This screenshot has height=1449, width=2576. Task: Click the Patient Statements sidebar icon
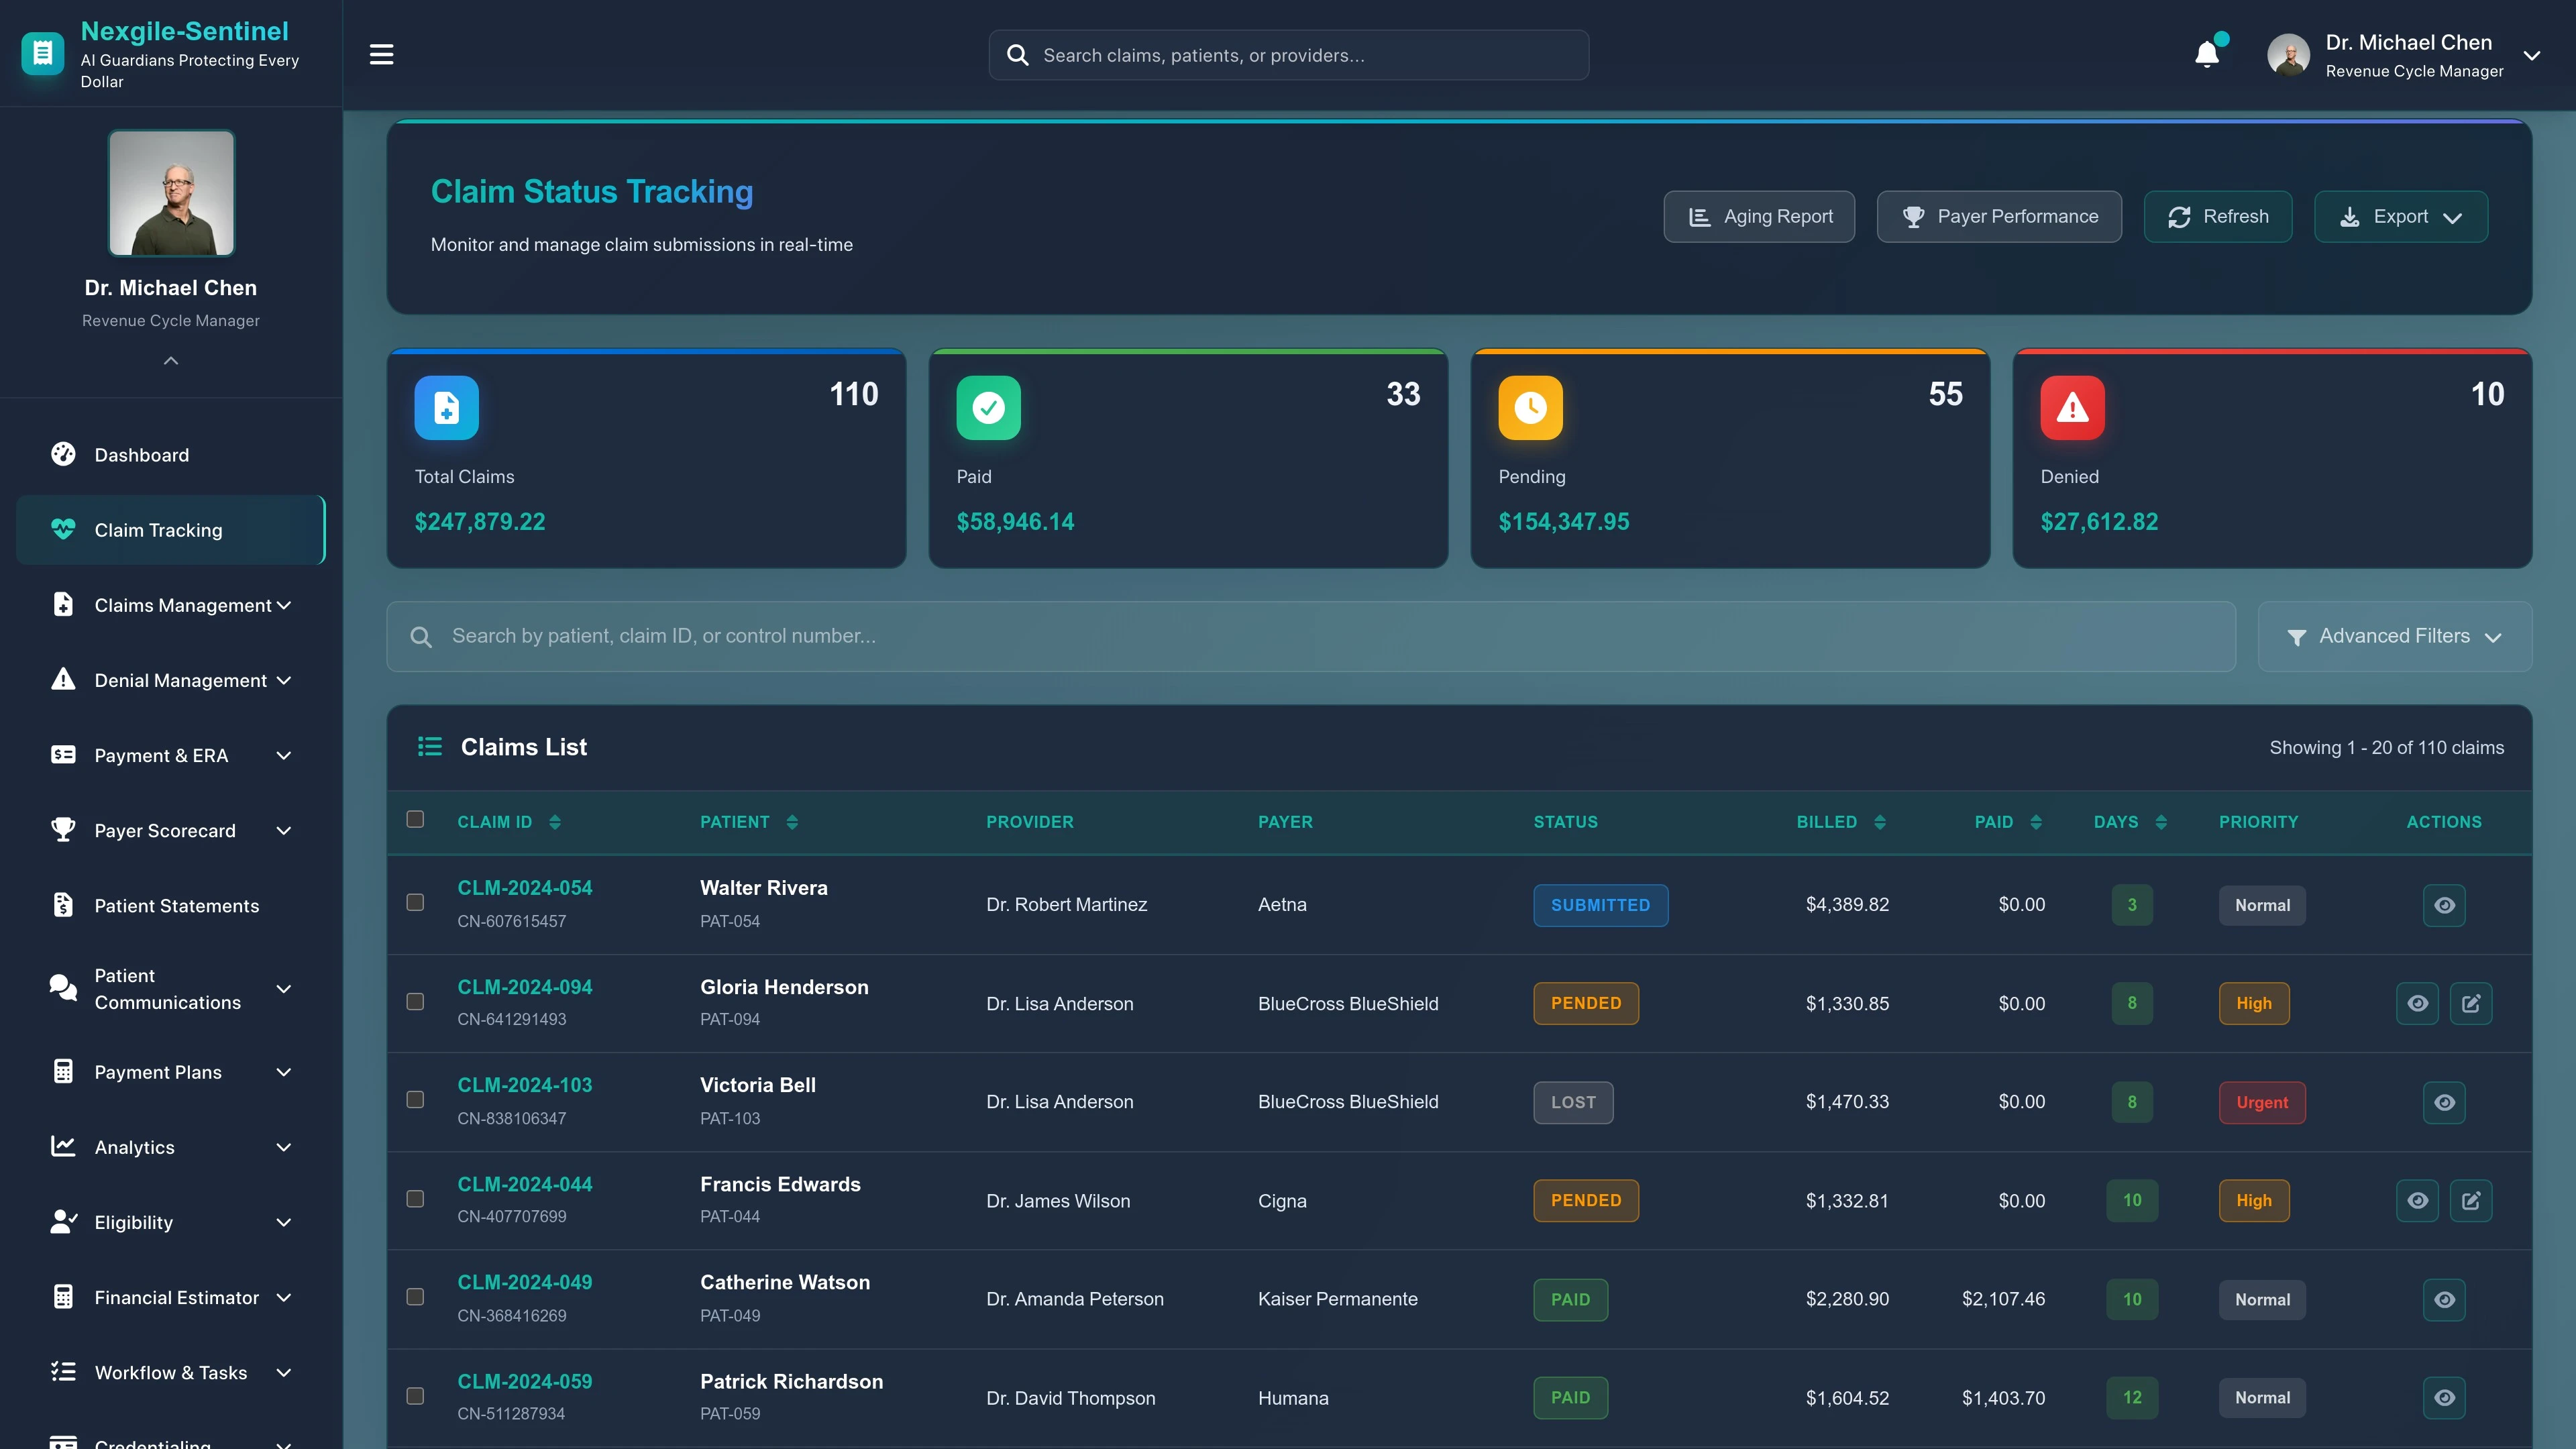coord(62,905)
